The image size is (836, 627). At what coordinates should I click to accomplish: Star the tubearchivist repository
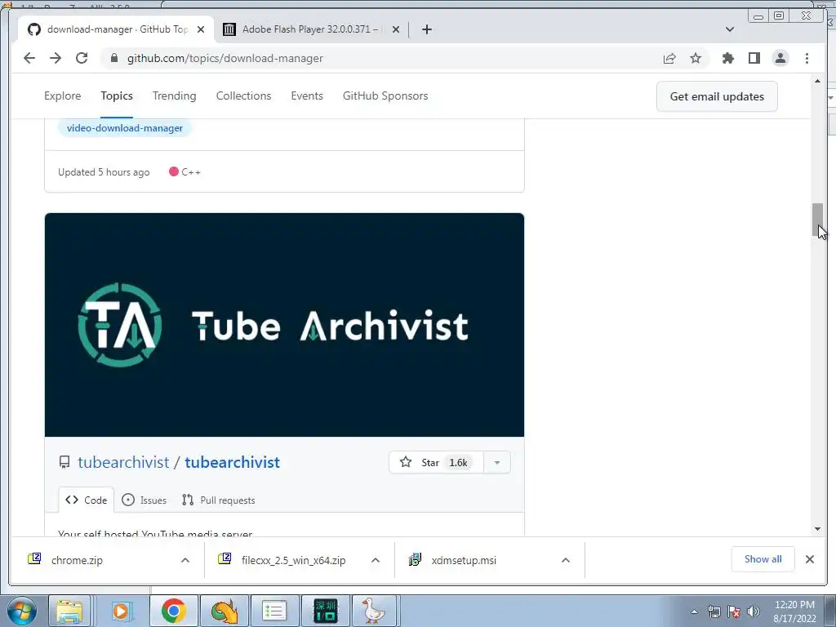pos(436,462)
